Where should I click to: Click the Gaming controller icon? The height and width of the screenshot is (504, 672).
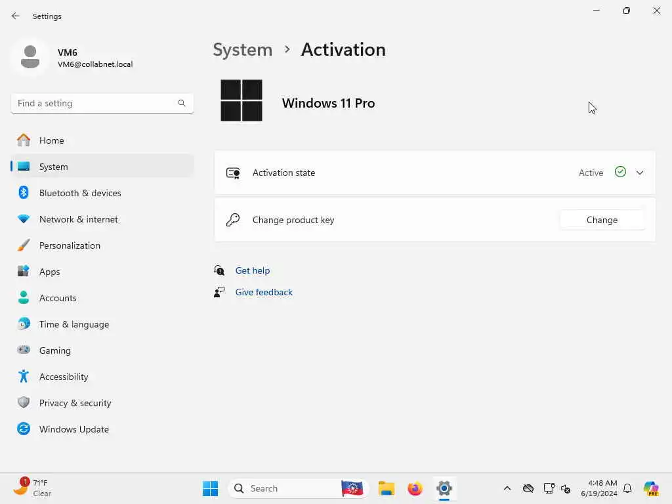coord(24,350)
